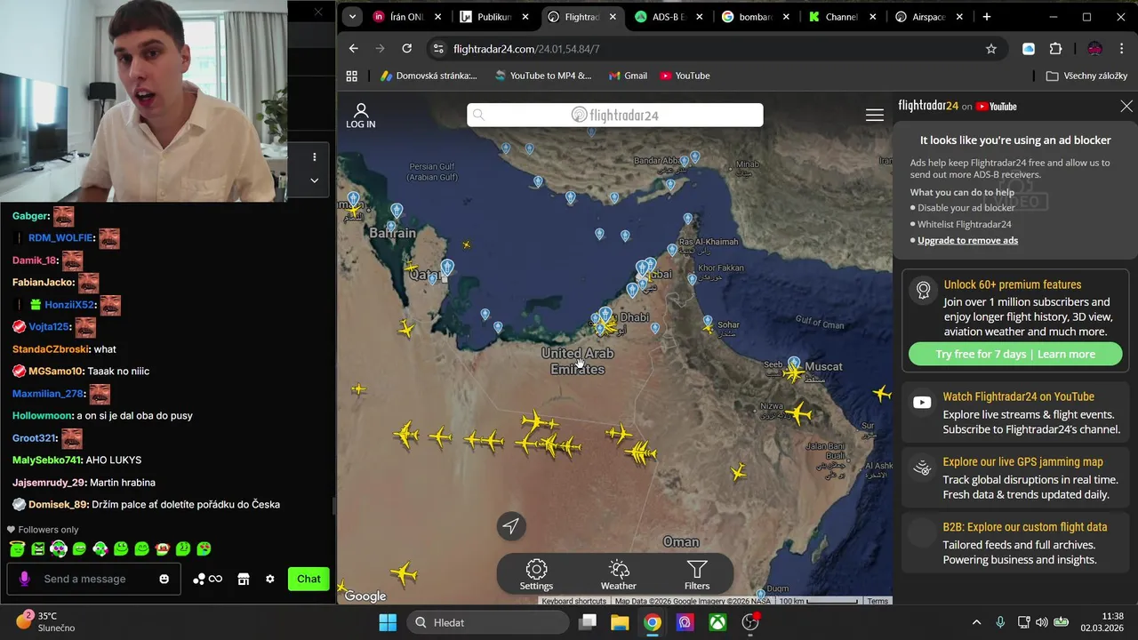1138x640 pixels.
Task: Click the locate-me arrow button on map
Action: click(x=511, y=525)
